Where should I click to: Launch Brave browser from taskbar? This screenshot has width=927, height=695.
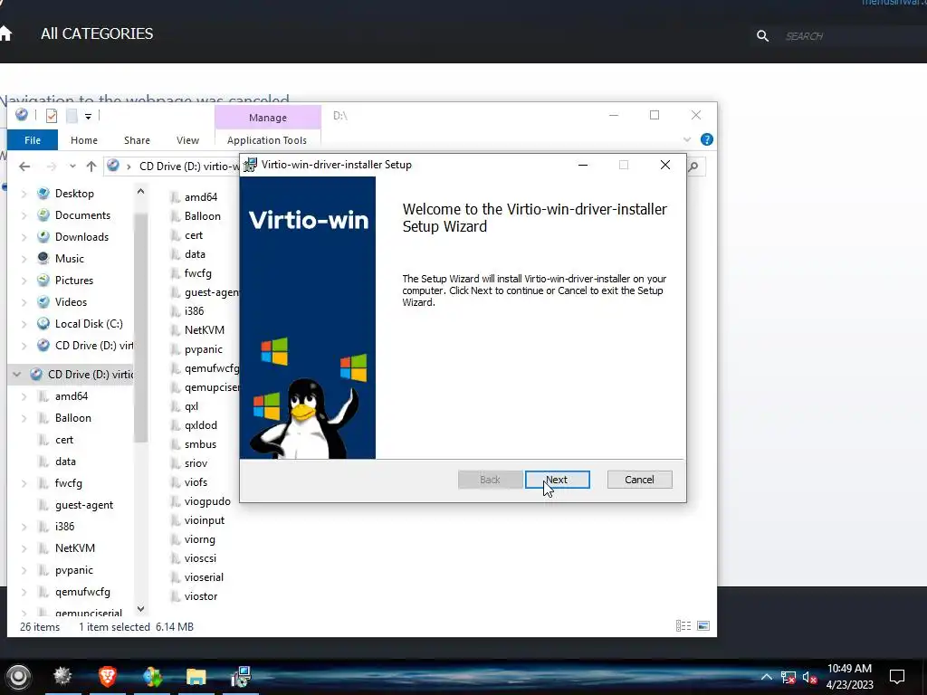(x=108, y=676)
